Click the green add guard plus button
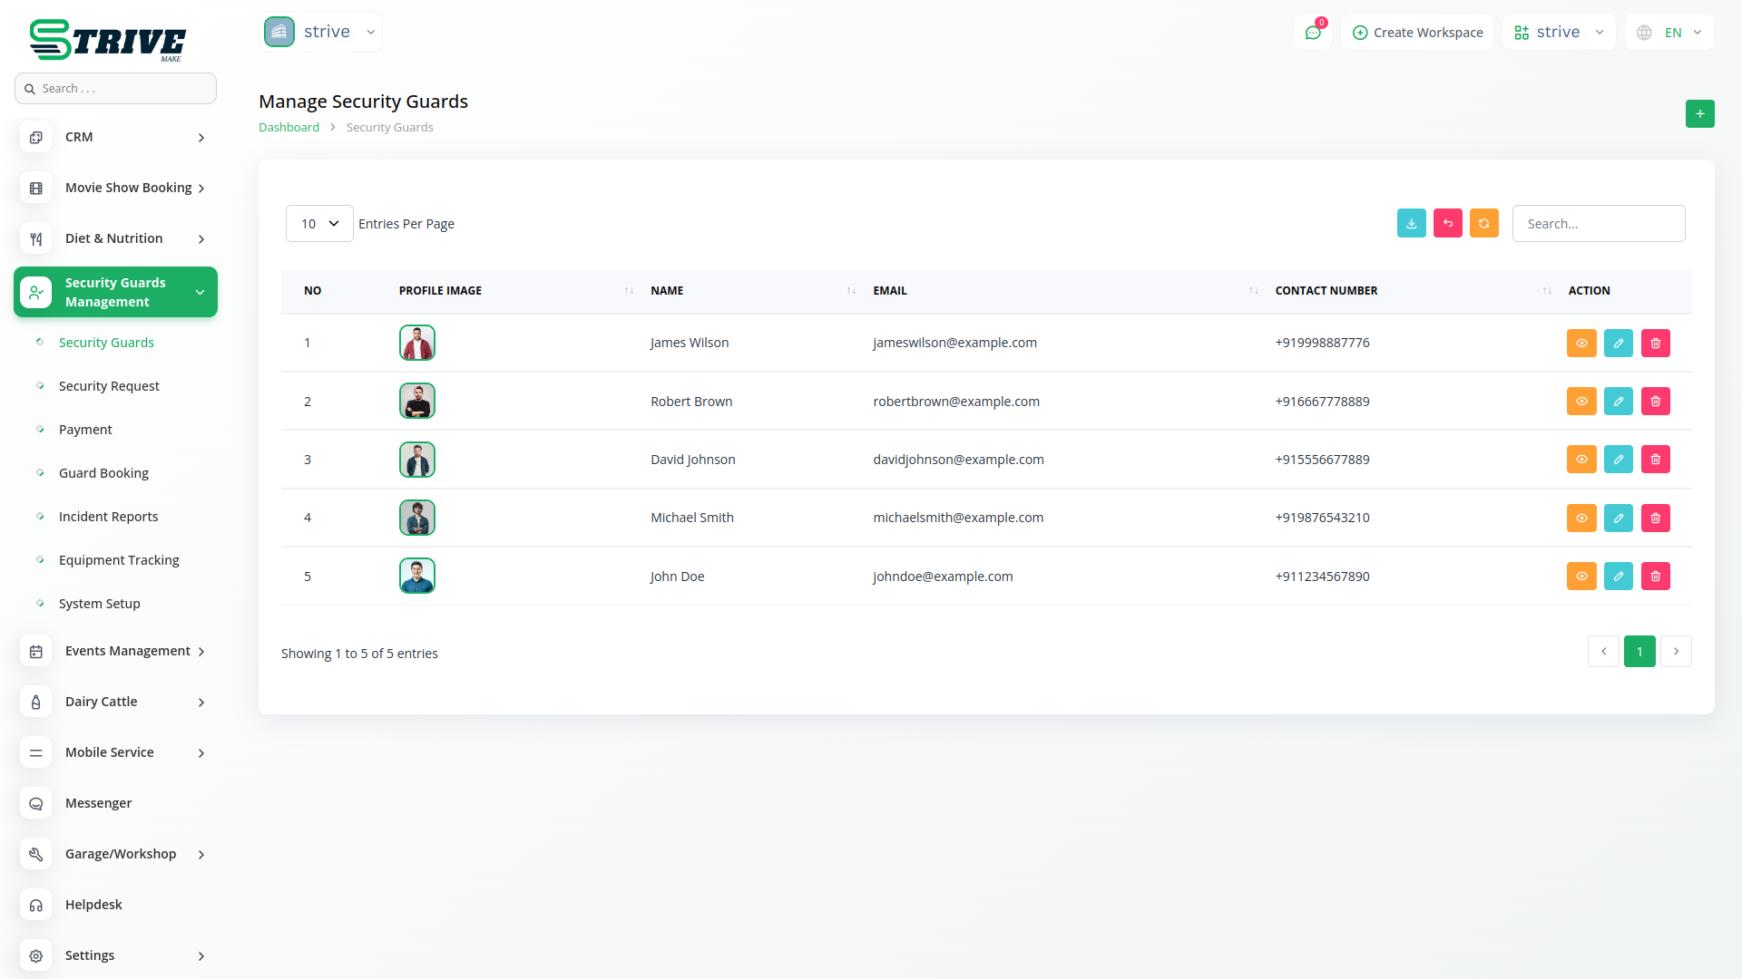The height and width of the screenshot is (979, 1742). tap(1699, 114)
